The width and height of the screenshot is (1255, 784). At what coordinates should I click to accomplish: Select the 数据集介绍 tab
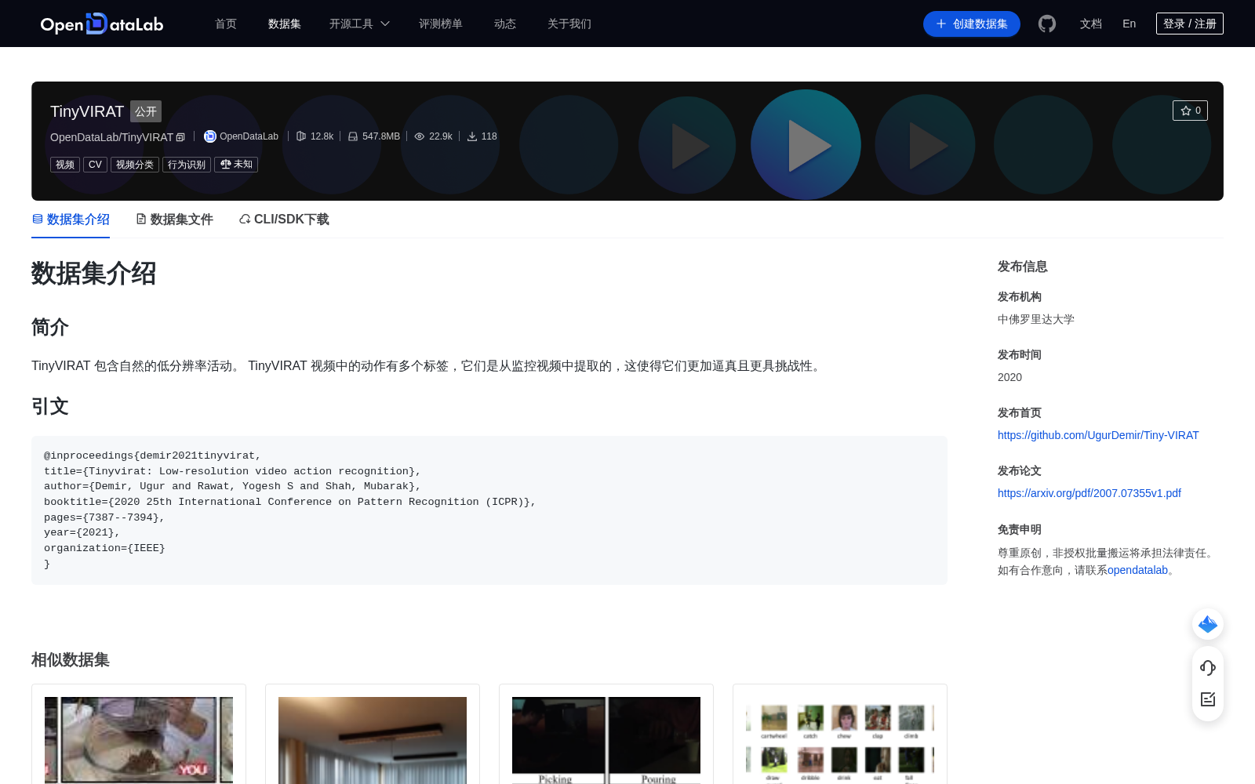71,220
